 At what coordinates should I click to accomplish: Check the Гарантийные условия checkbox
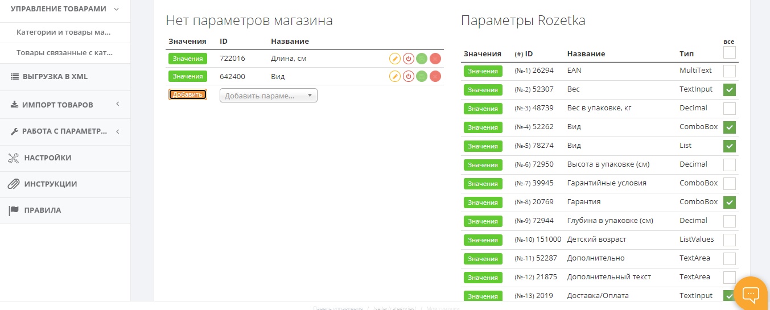[x=730, y=184]
